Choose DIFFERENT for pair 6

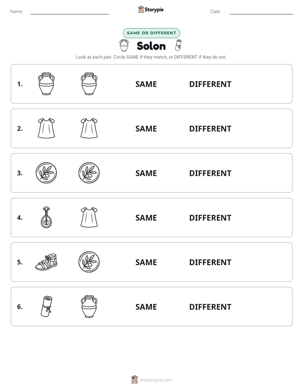(210, 307)
